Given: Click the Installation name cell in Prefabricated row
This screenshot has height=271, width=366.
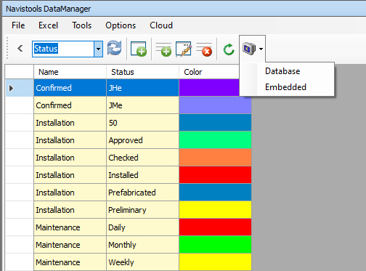Looking at the screenshot, I should (x=70, y=193).
